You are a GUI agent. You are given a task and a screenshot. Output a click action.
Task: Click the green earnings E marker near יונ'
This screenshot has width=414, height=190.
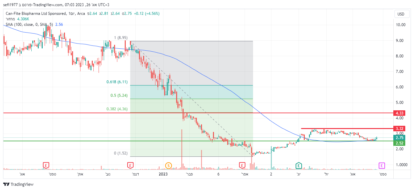click(299, 165)
